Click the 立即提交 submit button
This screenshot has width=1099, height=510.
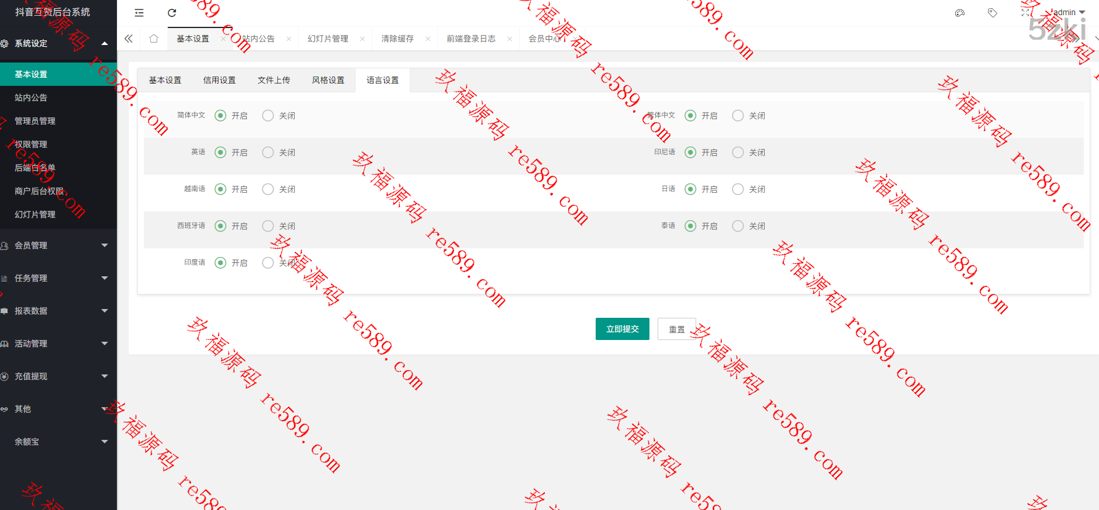tap(622, 329)
